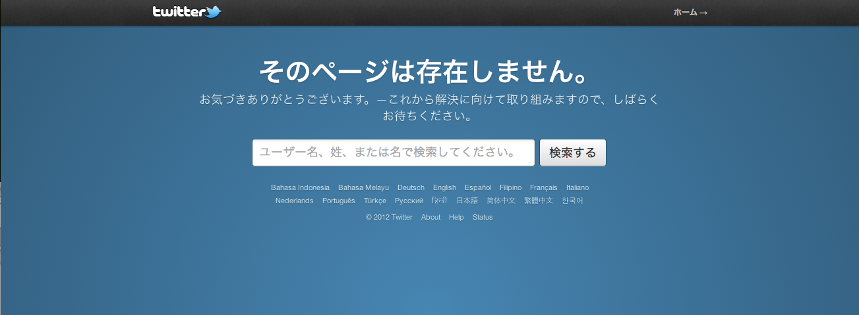The width and height of the screenshot is (859, 315).
Task: Open the Status footer link
Action: click(483, 217)
